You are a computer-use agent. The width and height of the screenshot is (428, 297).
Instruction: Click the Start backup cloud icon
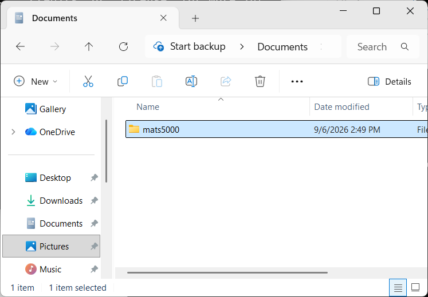(159, 46)
